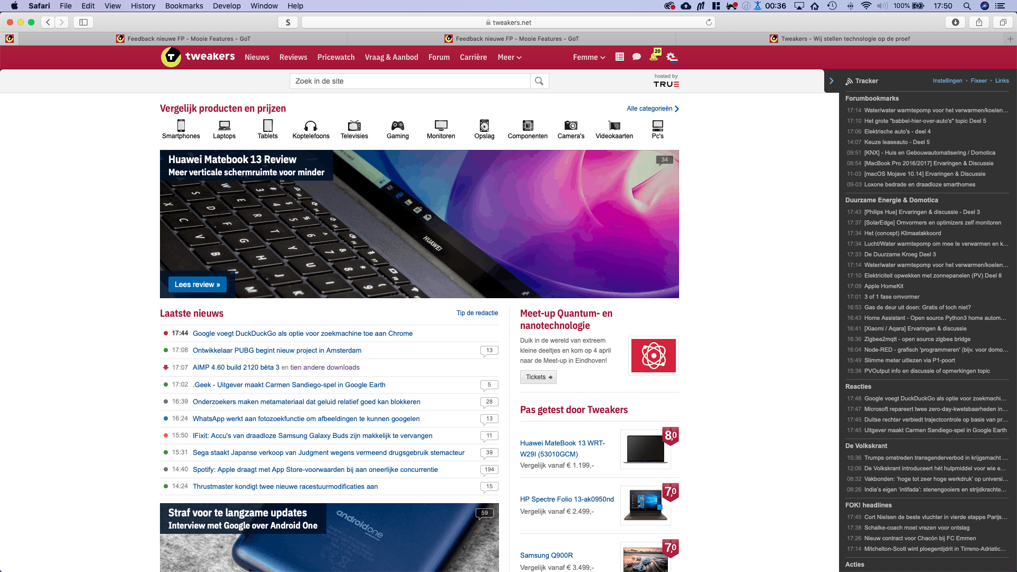Open the Laptops category icon
The width and height of the screenshot is (1017, 572).
pyautogui.click(x=224, y=126)
